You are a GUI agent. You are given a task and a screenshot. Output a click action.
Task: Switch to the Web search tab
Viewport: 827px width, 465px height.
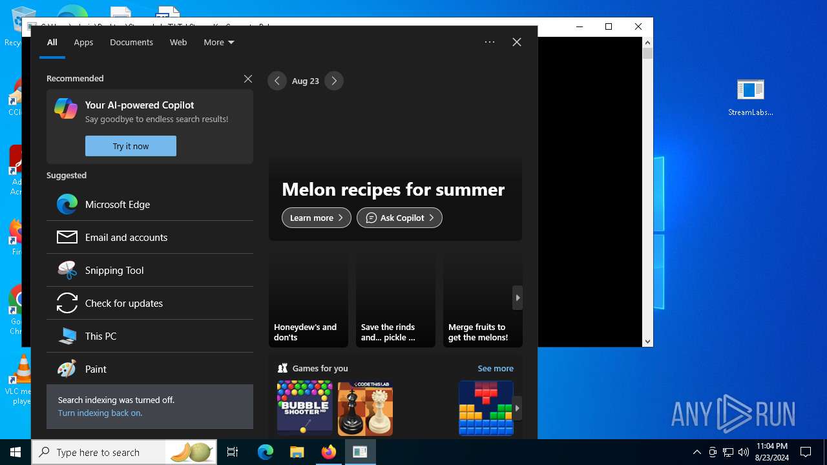click(x=178, y=42)
